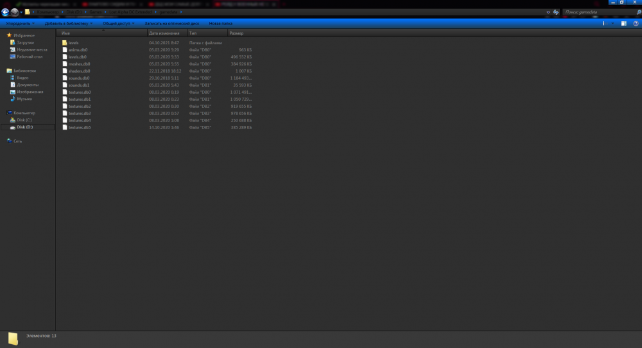This screenshot has height=348, width=642.
Task: Select the textures.db0 file icon
Action: point(65,92)
